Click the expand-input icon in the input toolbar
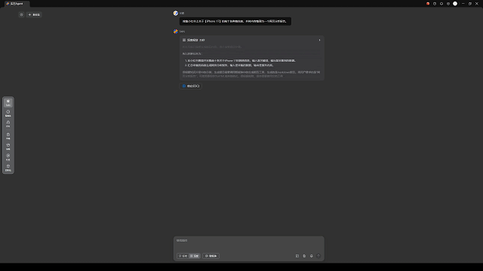 (x=297, y=256)
